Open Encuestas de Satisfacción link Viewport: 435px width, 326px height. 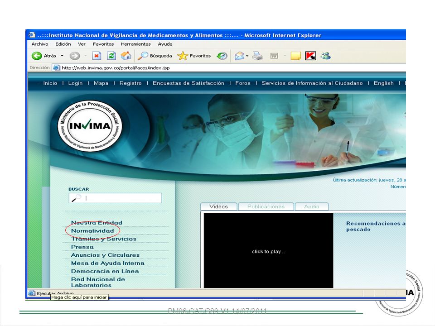coord(188,83)
